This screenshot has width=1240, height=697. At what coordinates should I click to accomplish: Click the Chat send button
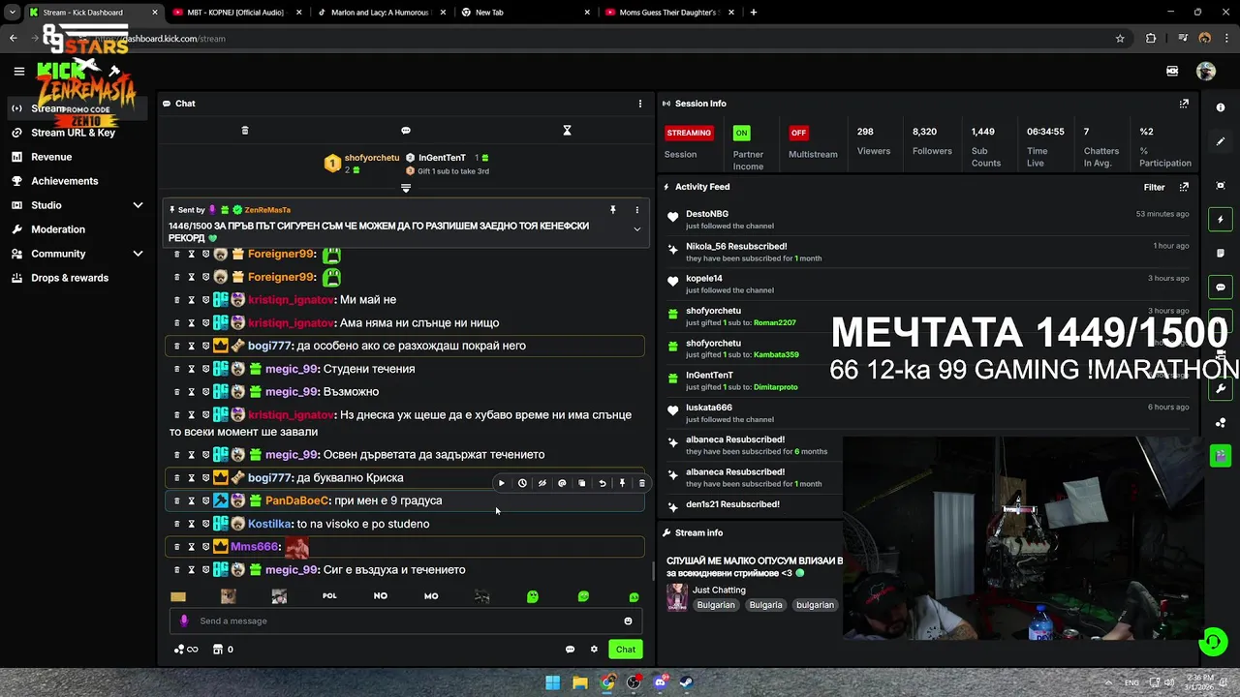pyautogui.click(x=626, y=650)
